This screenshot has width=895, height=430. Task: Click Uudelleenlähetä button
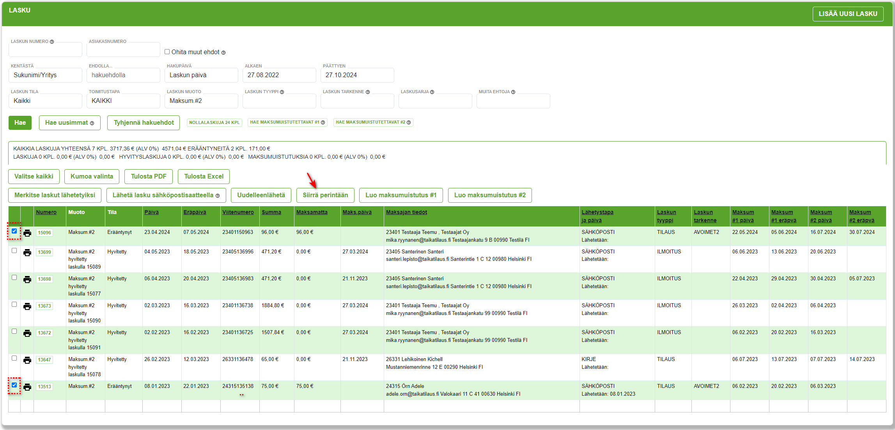[261, 195]
